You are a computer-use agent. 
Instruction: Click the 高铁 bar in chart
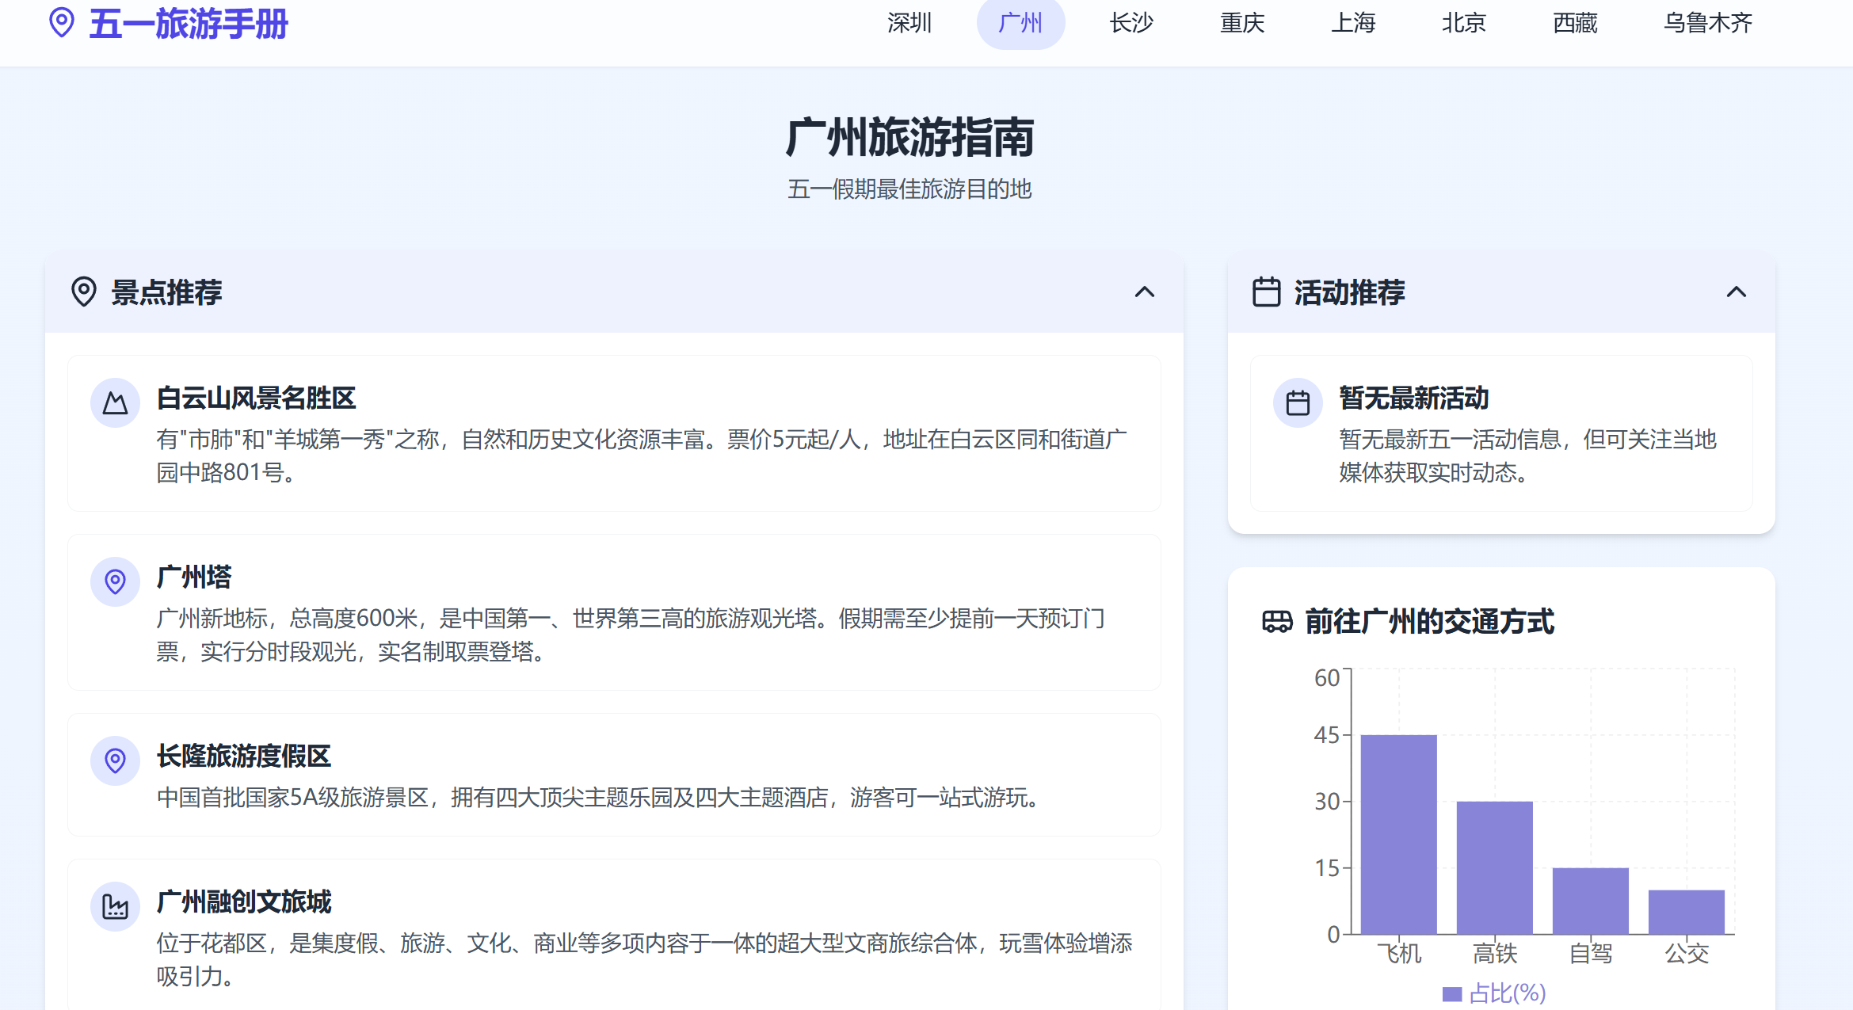pos(1494,867)
